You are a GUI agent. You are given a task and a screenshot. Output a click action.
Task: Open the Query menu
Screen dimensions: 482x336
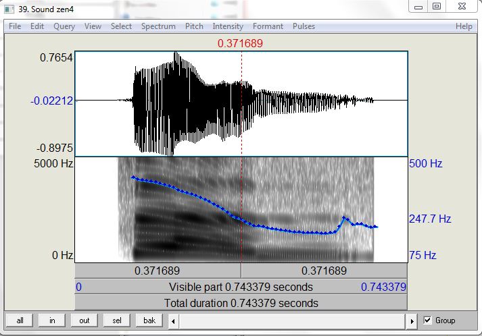(x=64, y=26)
